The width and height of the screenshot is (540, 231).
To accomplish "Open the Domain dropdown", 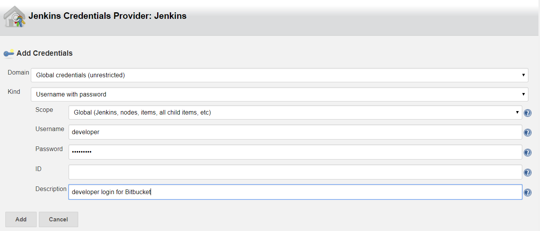I will pos(280,75).
